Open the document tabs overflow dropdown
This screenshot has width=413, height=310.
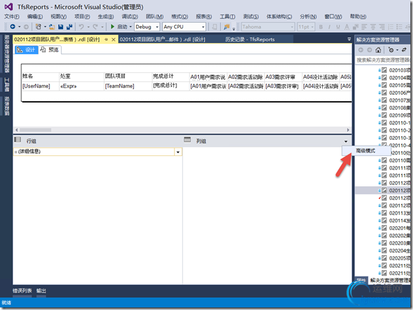click(x=349, y=39)
